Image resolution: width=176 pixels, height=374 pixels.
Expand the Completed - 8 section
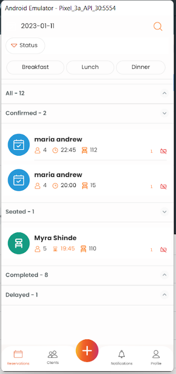[x=88, y=275]
